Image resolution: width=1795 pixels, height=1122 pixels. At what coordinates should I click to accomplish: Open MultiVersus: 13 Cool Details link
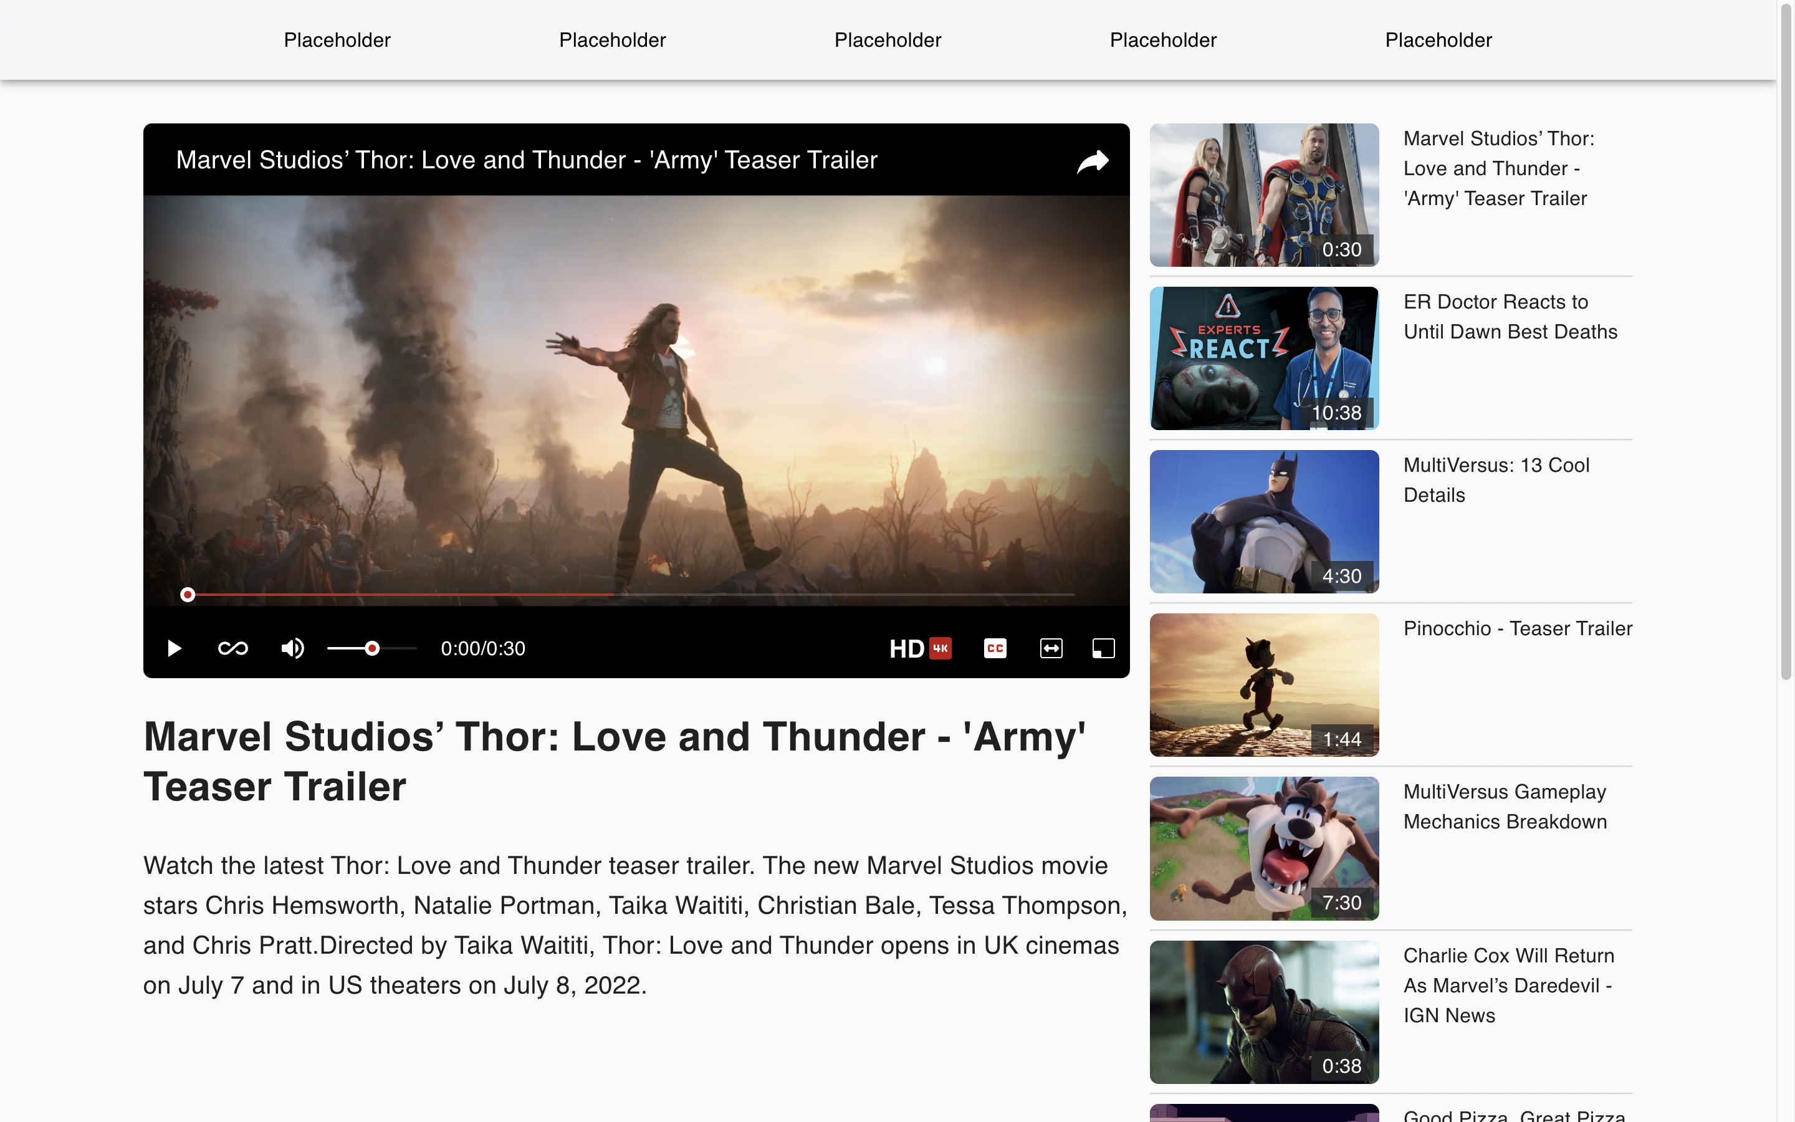point(1496,480)
